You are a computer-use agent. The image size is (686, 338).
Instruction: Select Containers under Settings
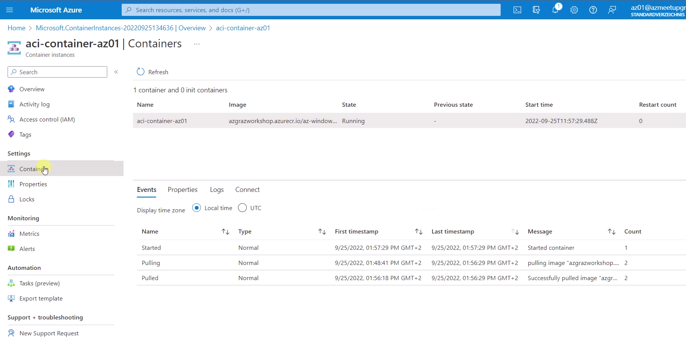click(x=62, y=168)
